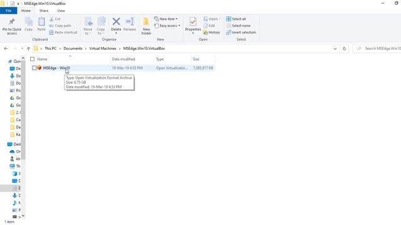Click the navigation pane scroll down arrow

(23, 216)
